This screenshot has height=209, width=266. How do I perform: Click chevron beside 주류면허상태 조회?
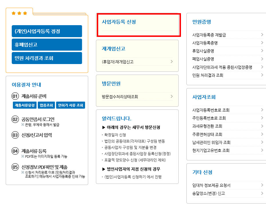[262, 134]
